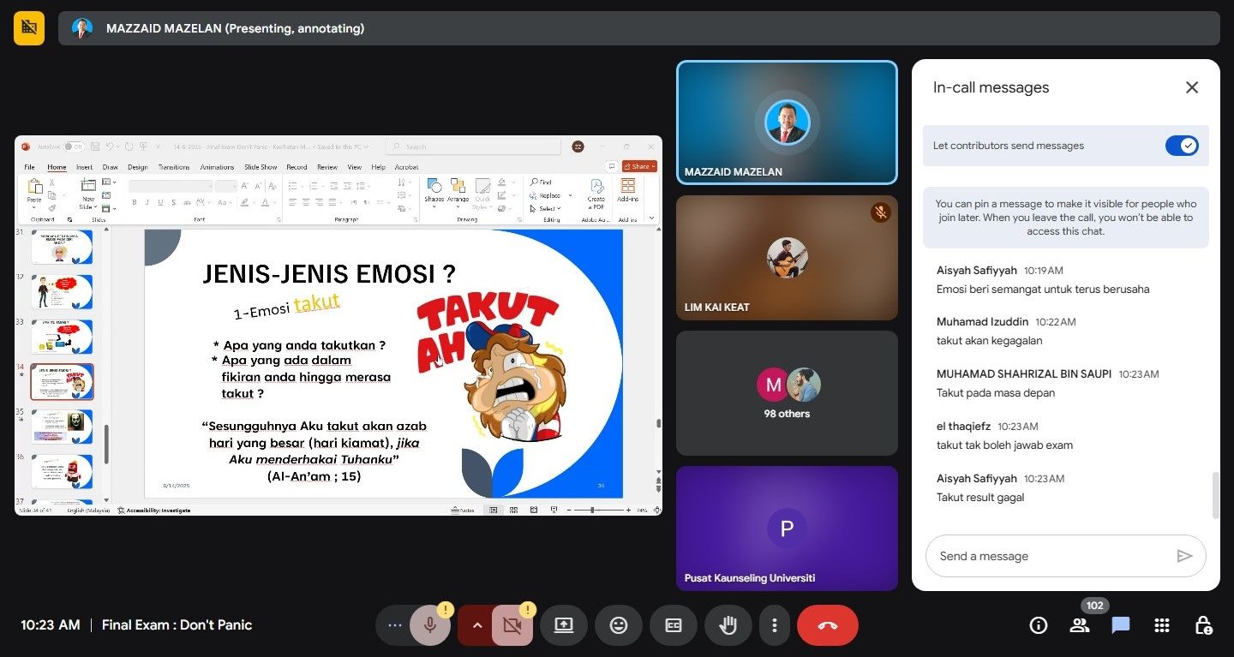
Task: Open the emoji reactions button
Action: pyautogui.click(x=618, y=625)
